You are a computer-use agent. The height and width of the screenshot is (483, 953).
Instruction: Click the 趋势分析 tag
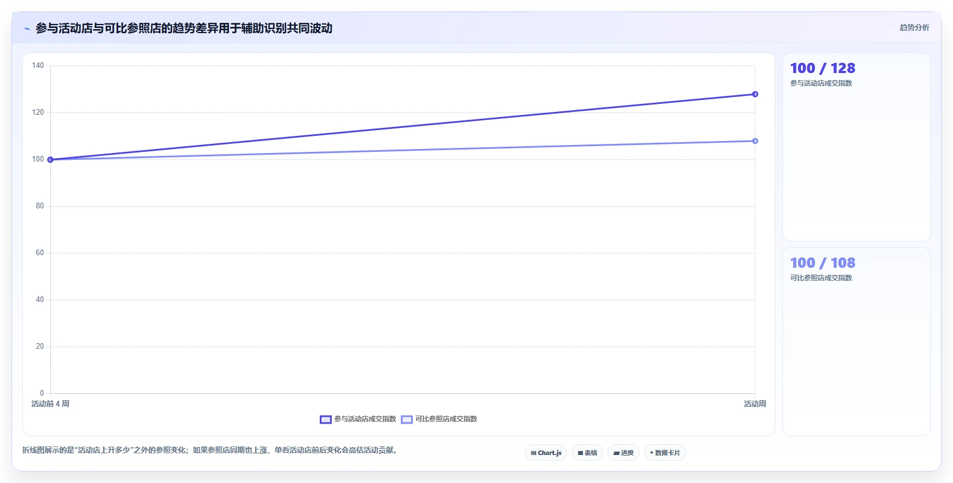coord(914,27)
